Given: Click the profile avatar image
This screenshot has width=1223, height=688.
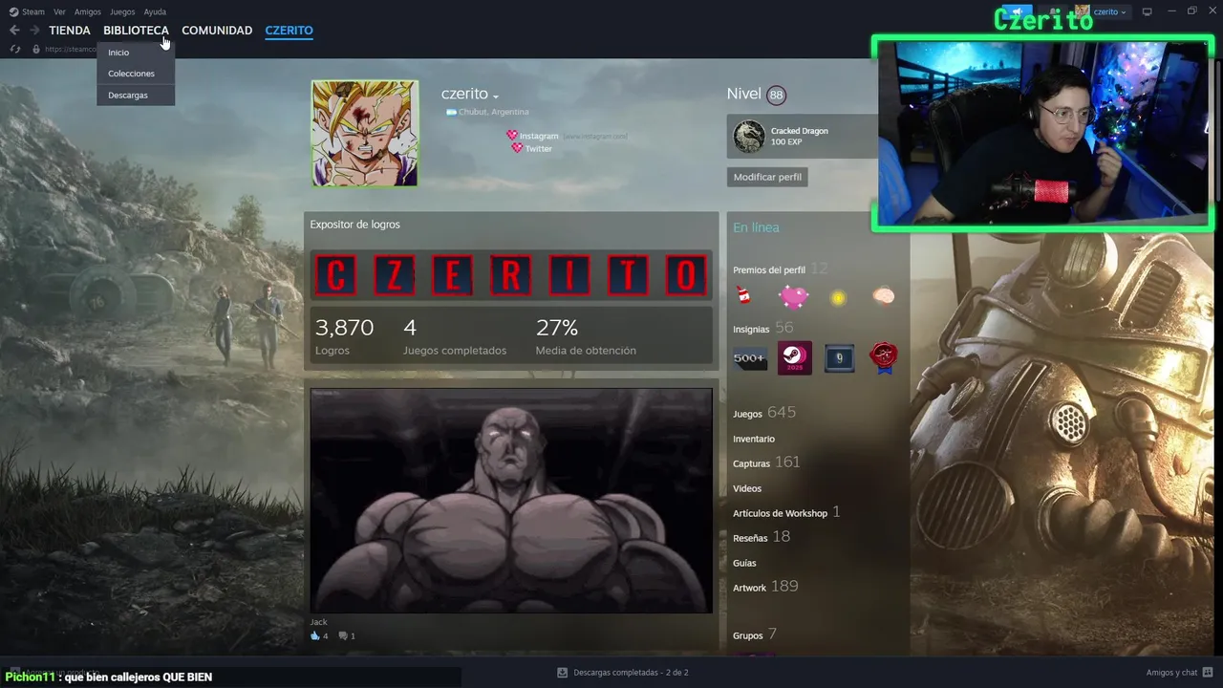Looking at the screenshot, I should pyautogui.click(x=365, y=133).
